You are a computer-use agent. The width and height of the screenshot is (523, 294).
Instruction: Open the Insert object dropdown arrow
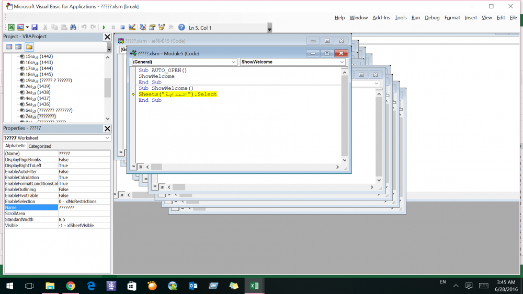27,27
